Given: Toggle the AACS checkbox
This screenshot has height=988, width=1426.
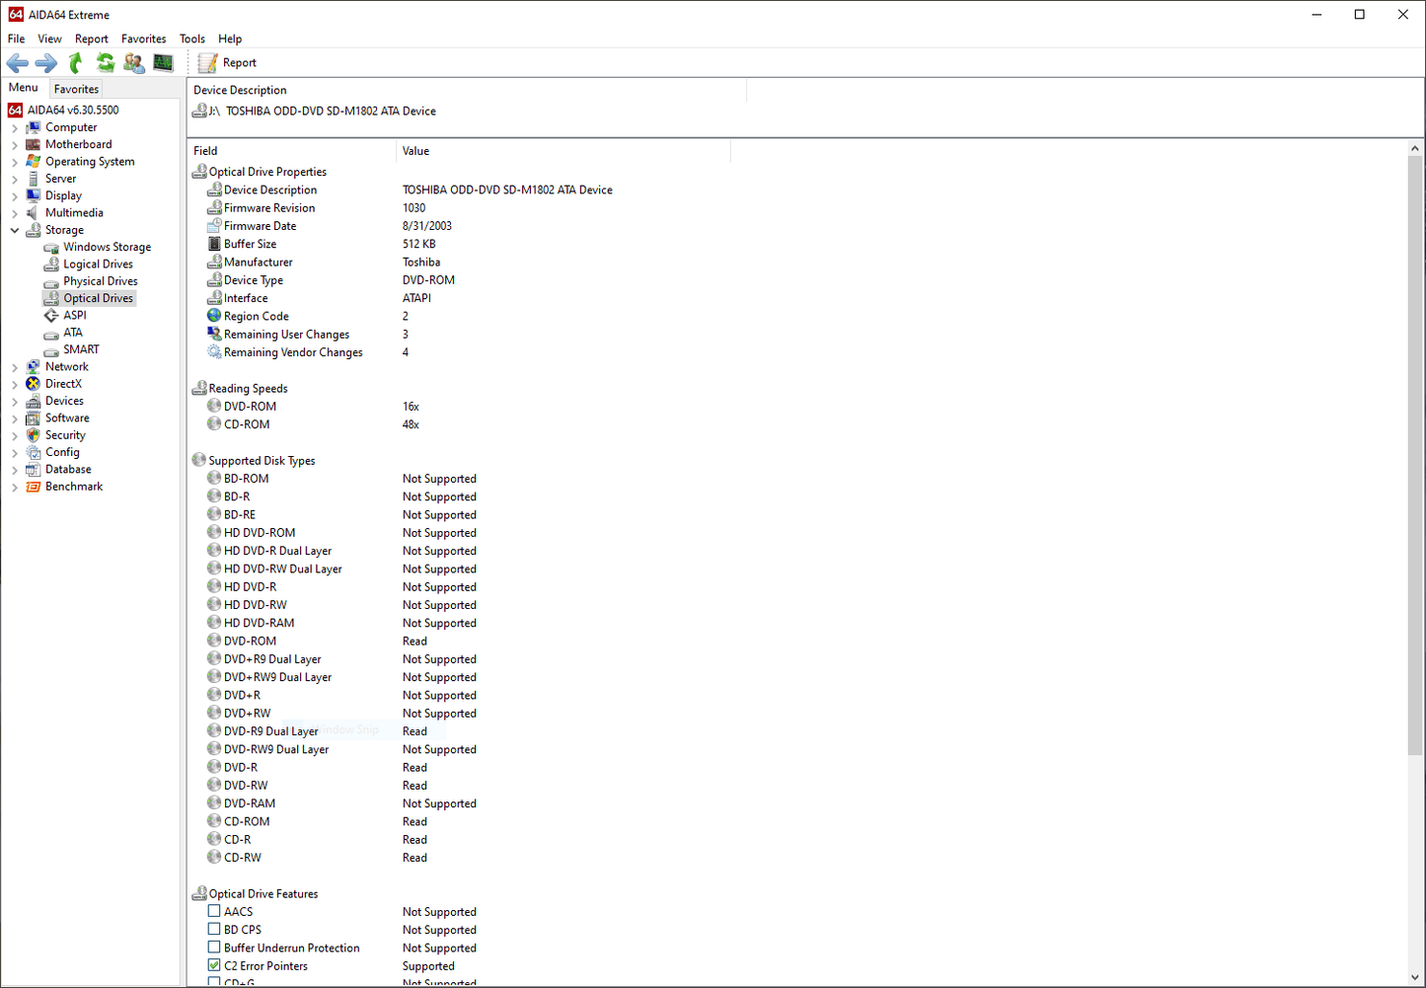Looking at the screenshot, I should tap(214, 912).
